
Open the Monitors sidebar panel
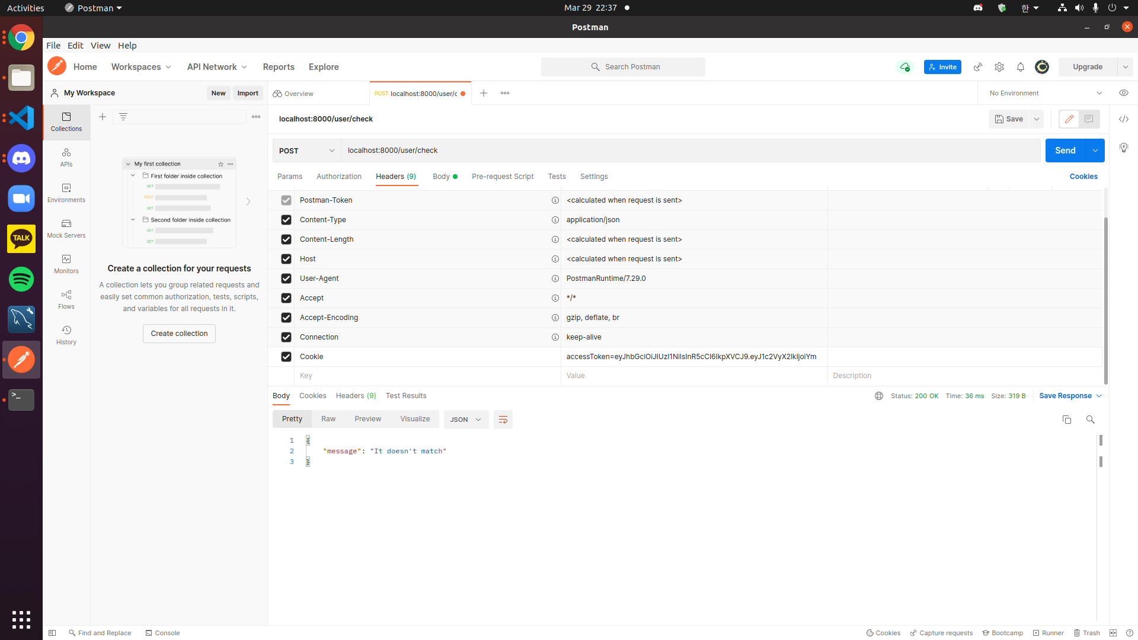coord(66,264)
